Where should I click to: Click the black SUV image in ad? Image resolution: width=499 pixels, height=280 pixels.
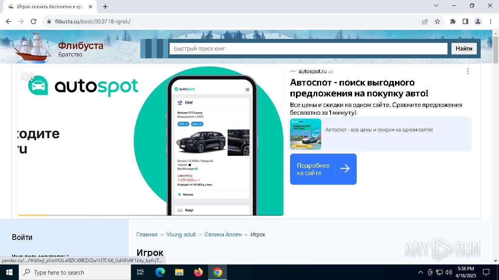point(202,142)
